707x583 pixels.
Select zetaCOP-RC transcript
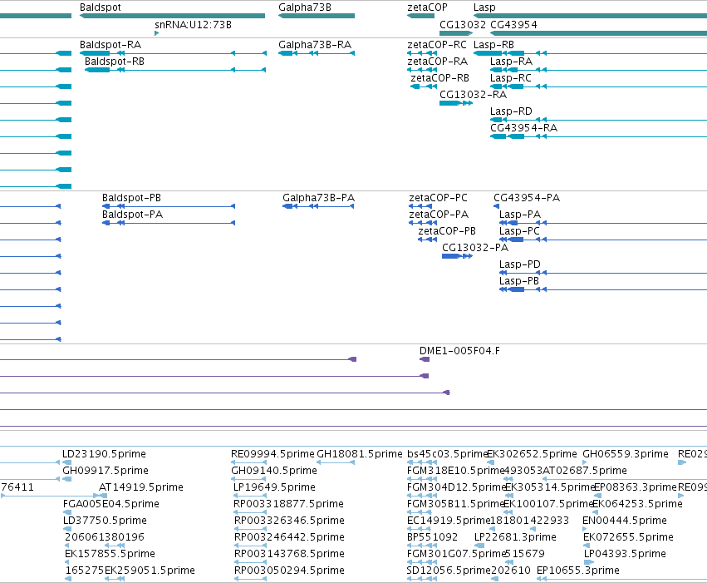421,53
